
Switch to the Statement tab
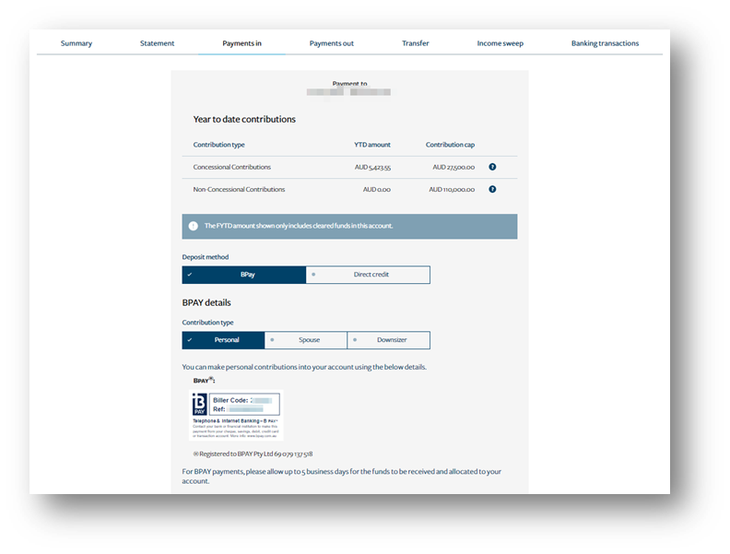157,43
